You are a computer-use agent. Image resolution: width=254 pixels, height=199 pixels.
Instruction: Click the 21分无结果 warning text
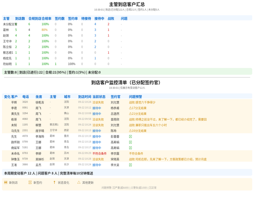(x=139, y=114)
